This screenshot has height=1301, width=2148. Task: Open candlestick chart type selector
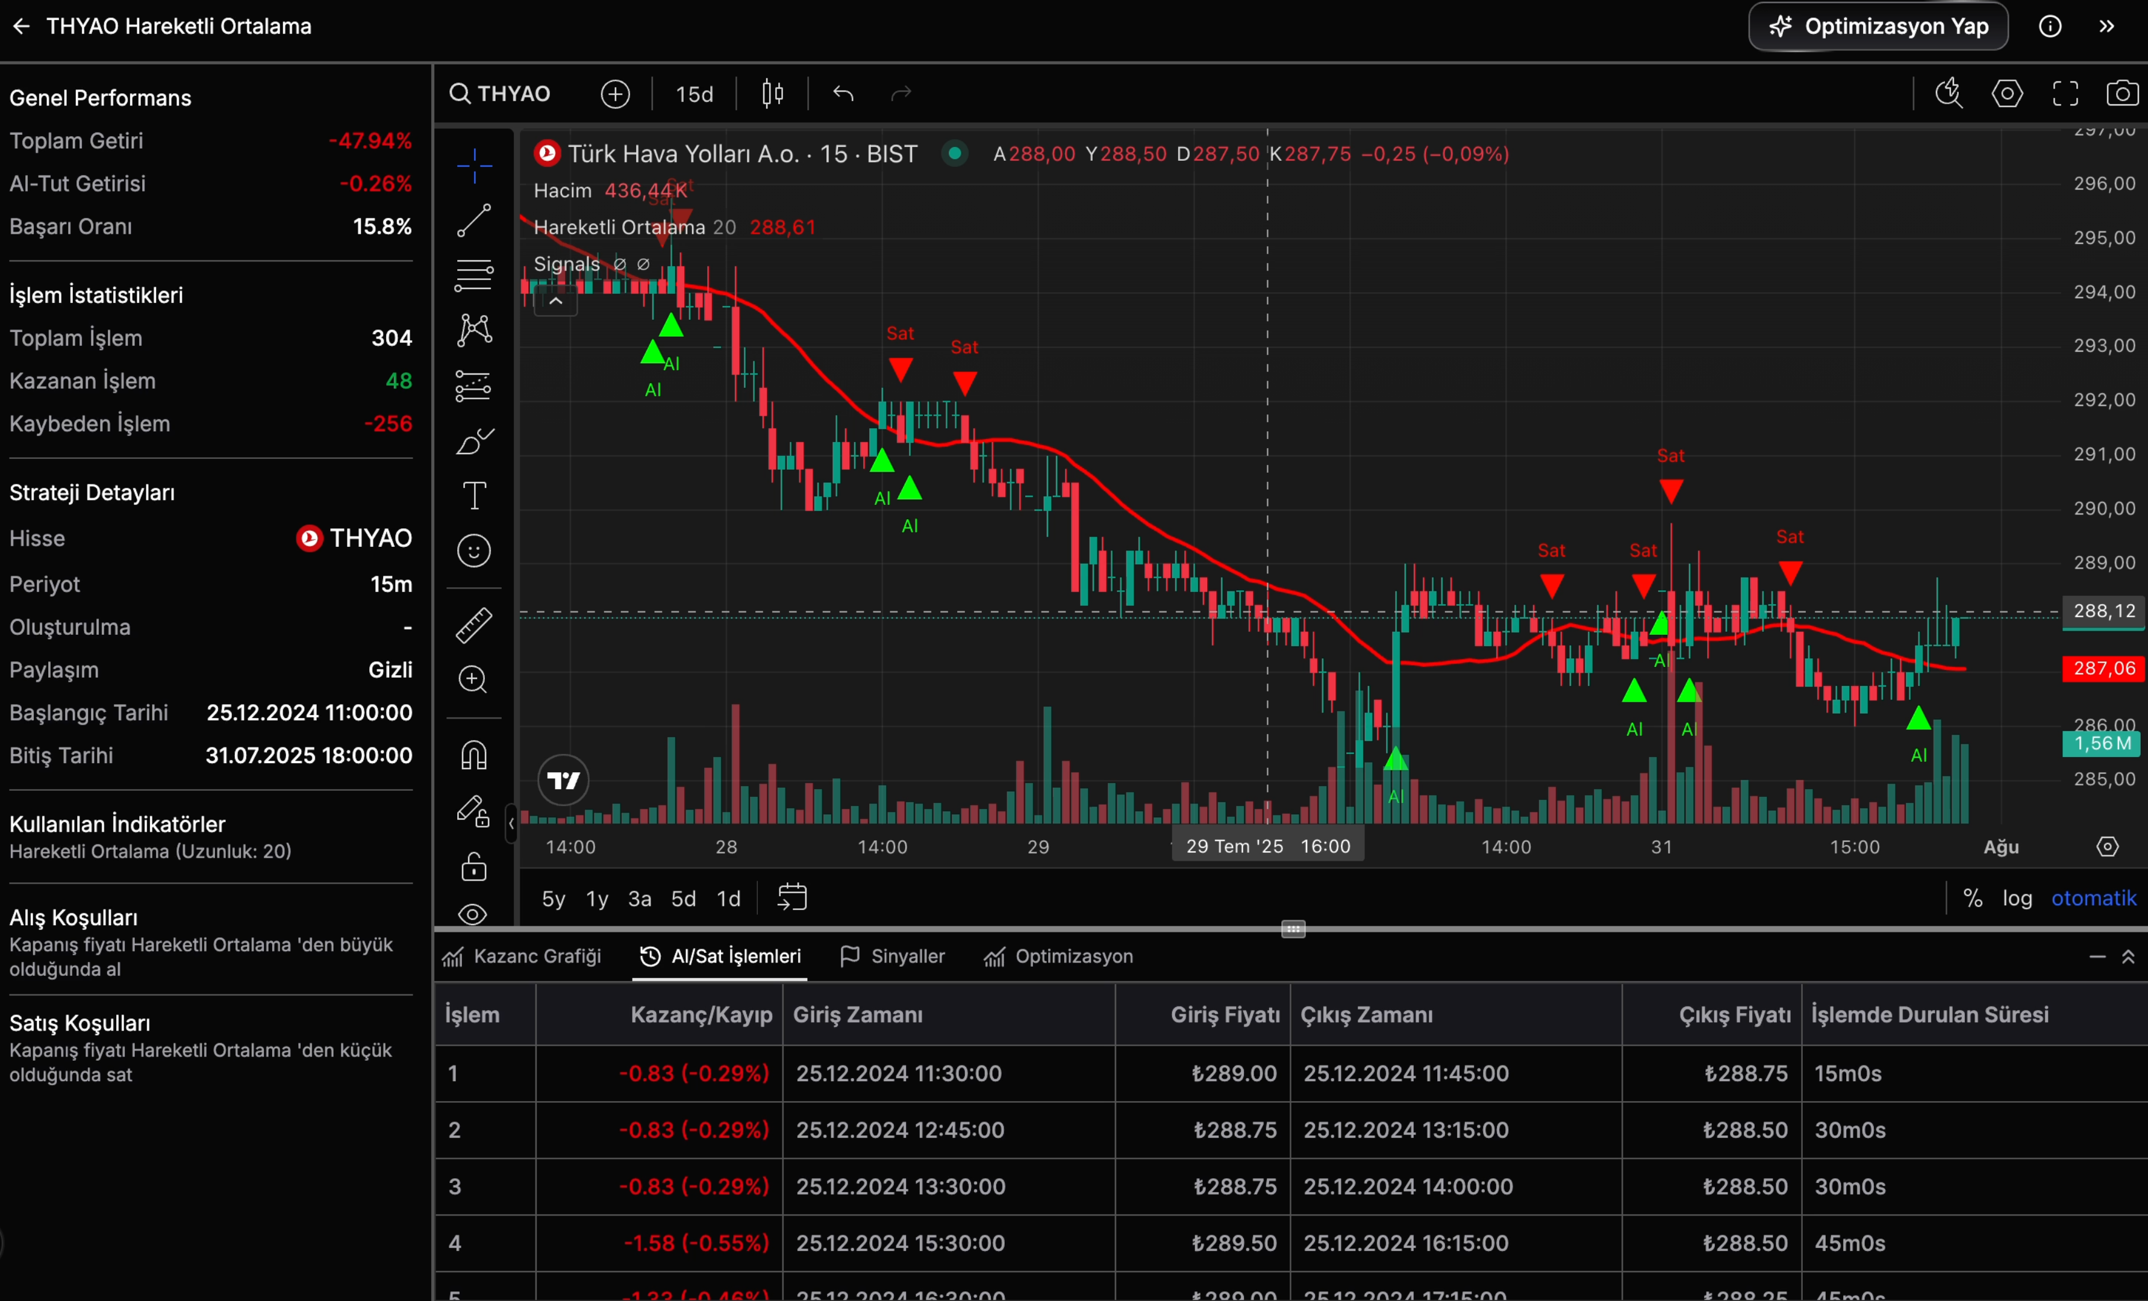772,93
